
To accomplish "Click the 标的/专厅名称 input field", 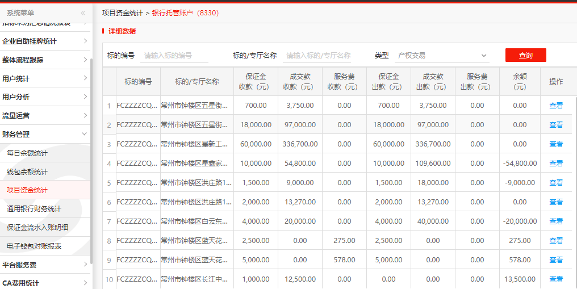I will tap(317, 56).
